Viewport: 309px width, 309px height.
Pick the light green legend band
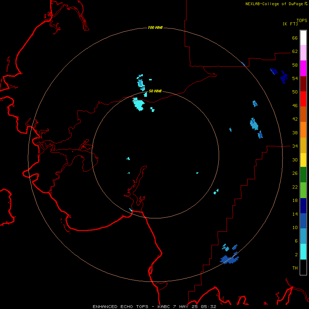303,190
